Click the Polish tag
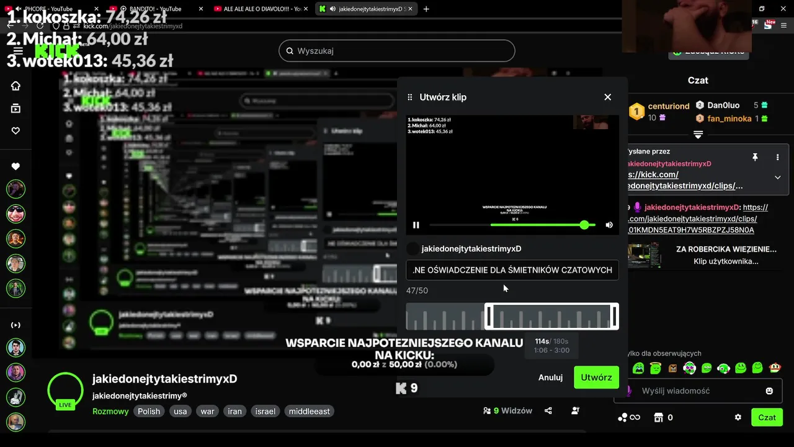 pyautogui.click(x=149, y=411)
